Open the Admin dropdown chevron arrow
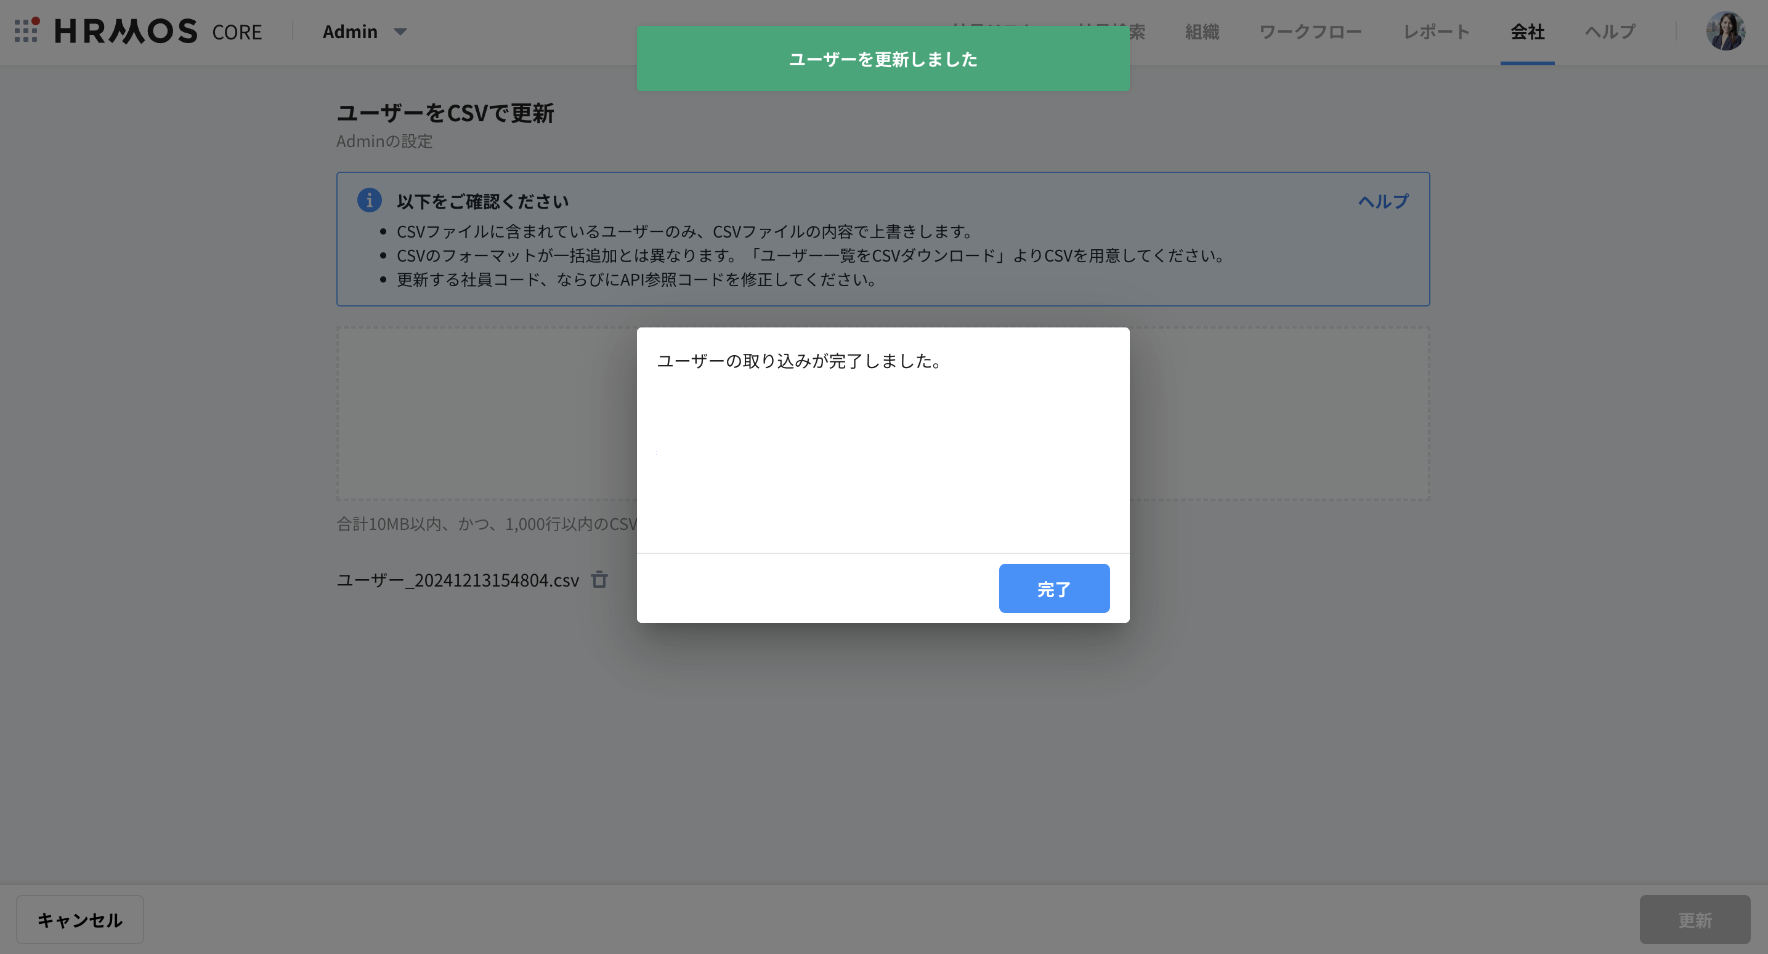 (399, 31)
